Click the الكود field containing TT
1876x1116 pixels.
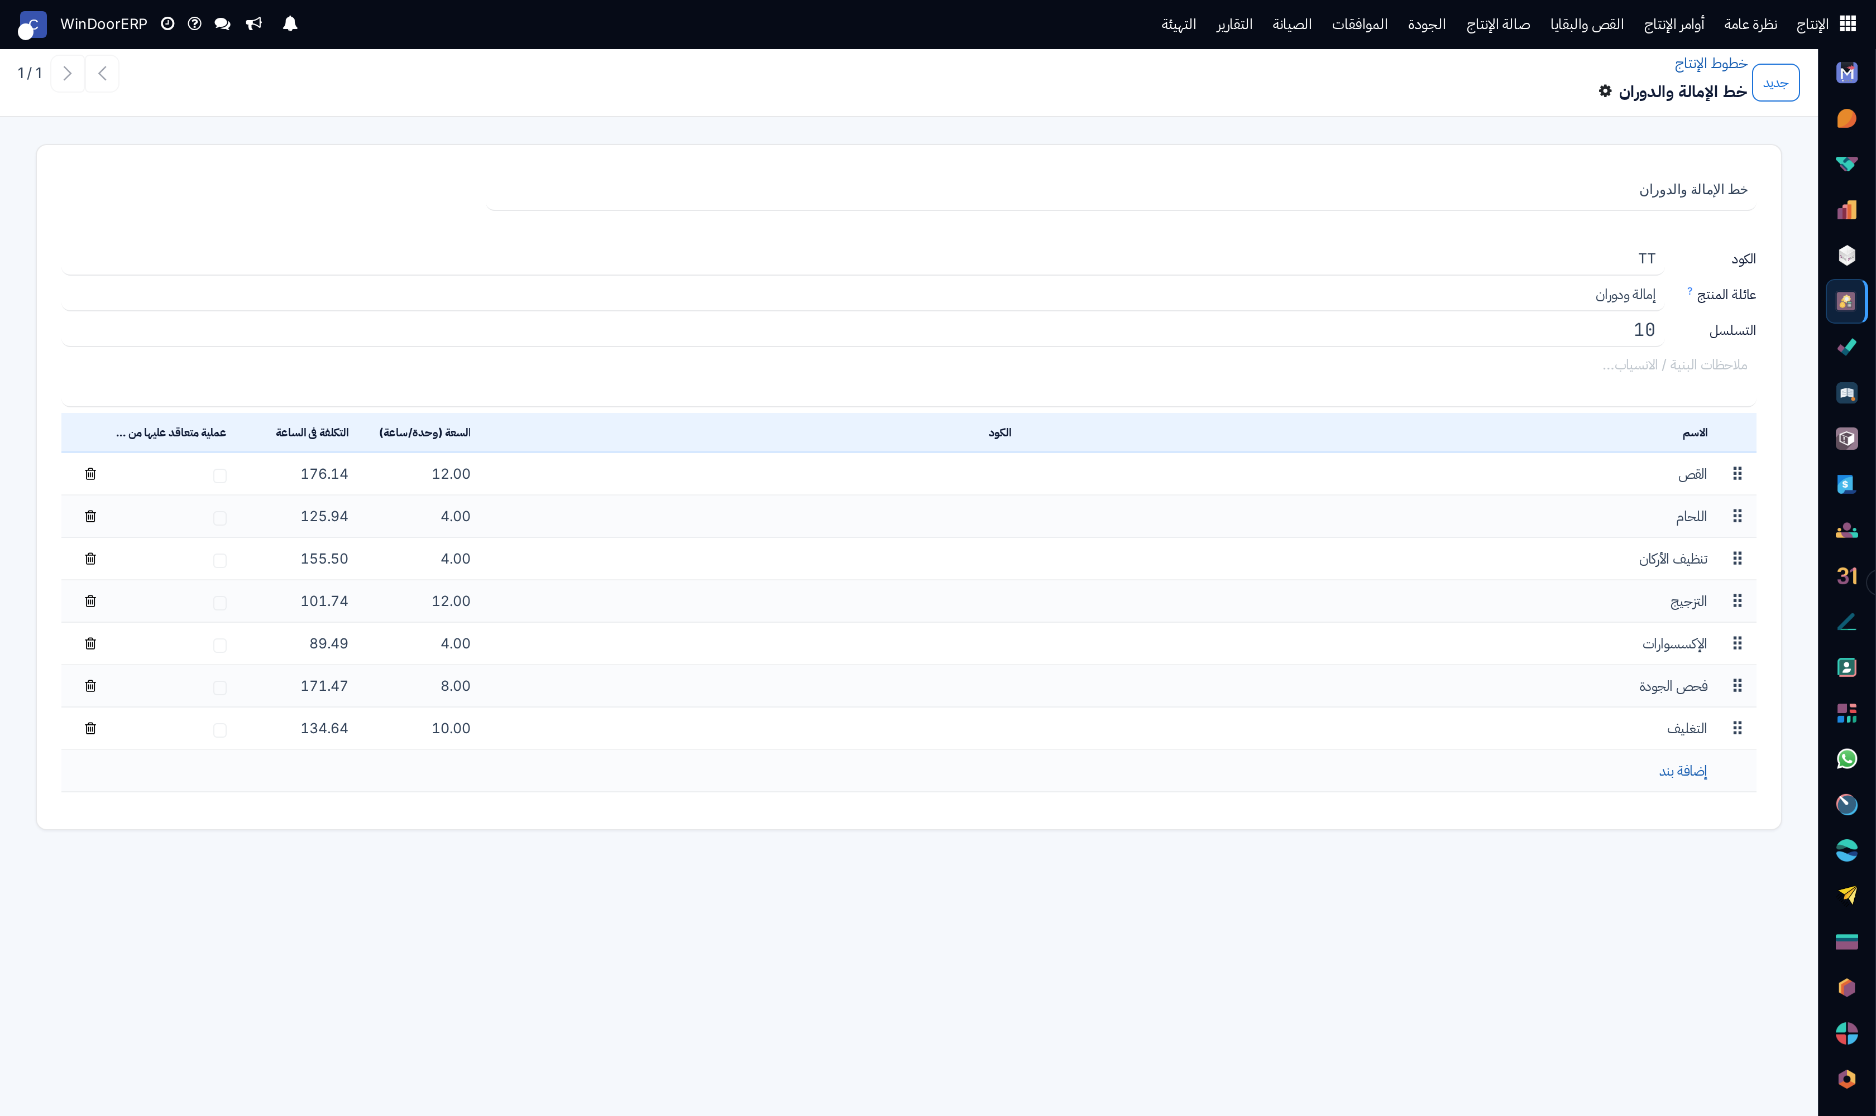pos(863,259)
